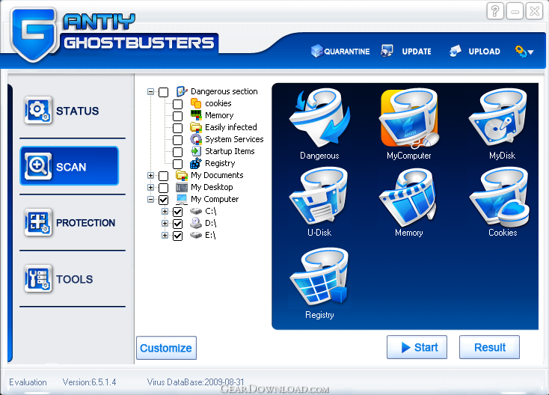The image size is (549, 395).
Task: Open QUARANTINE from the header
Action: pyautogui.click(x=346, y=52)
